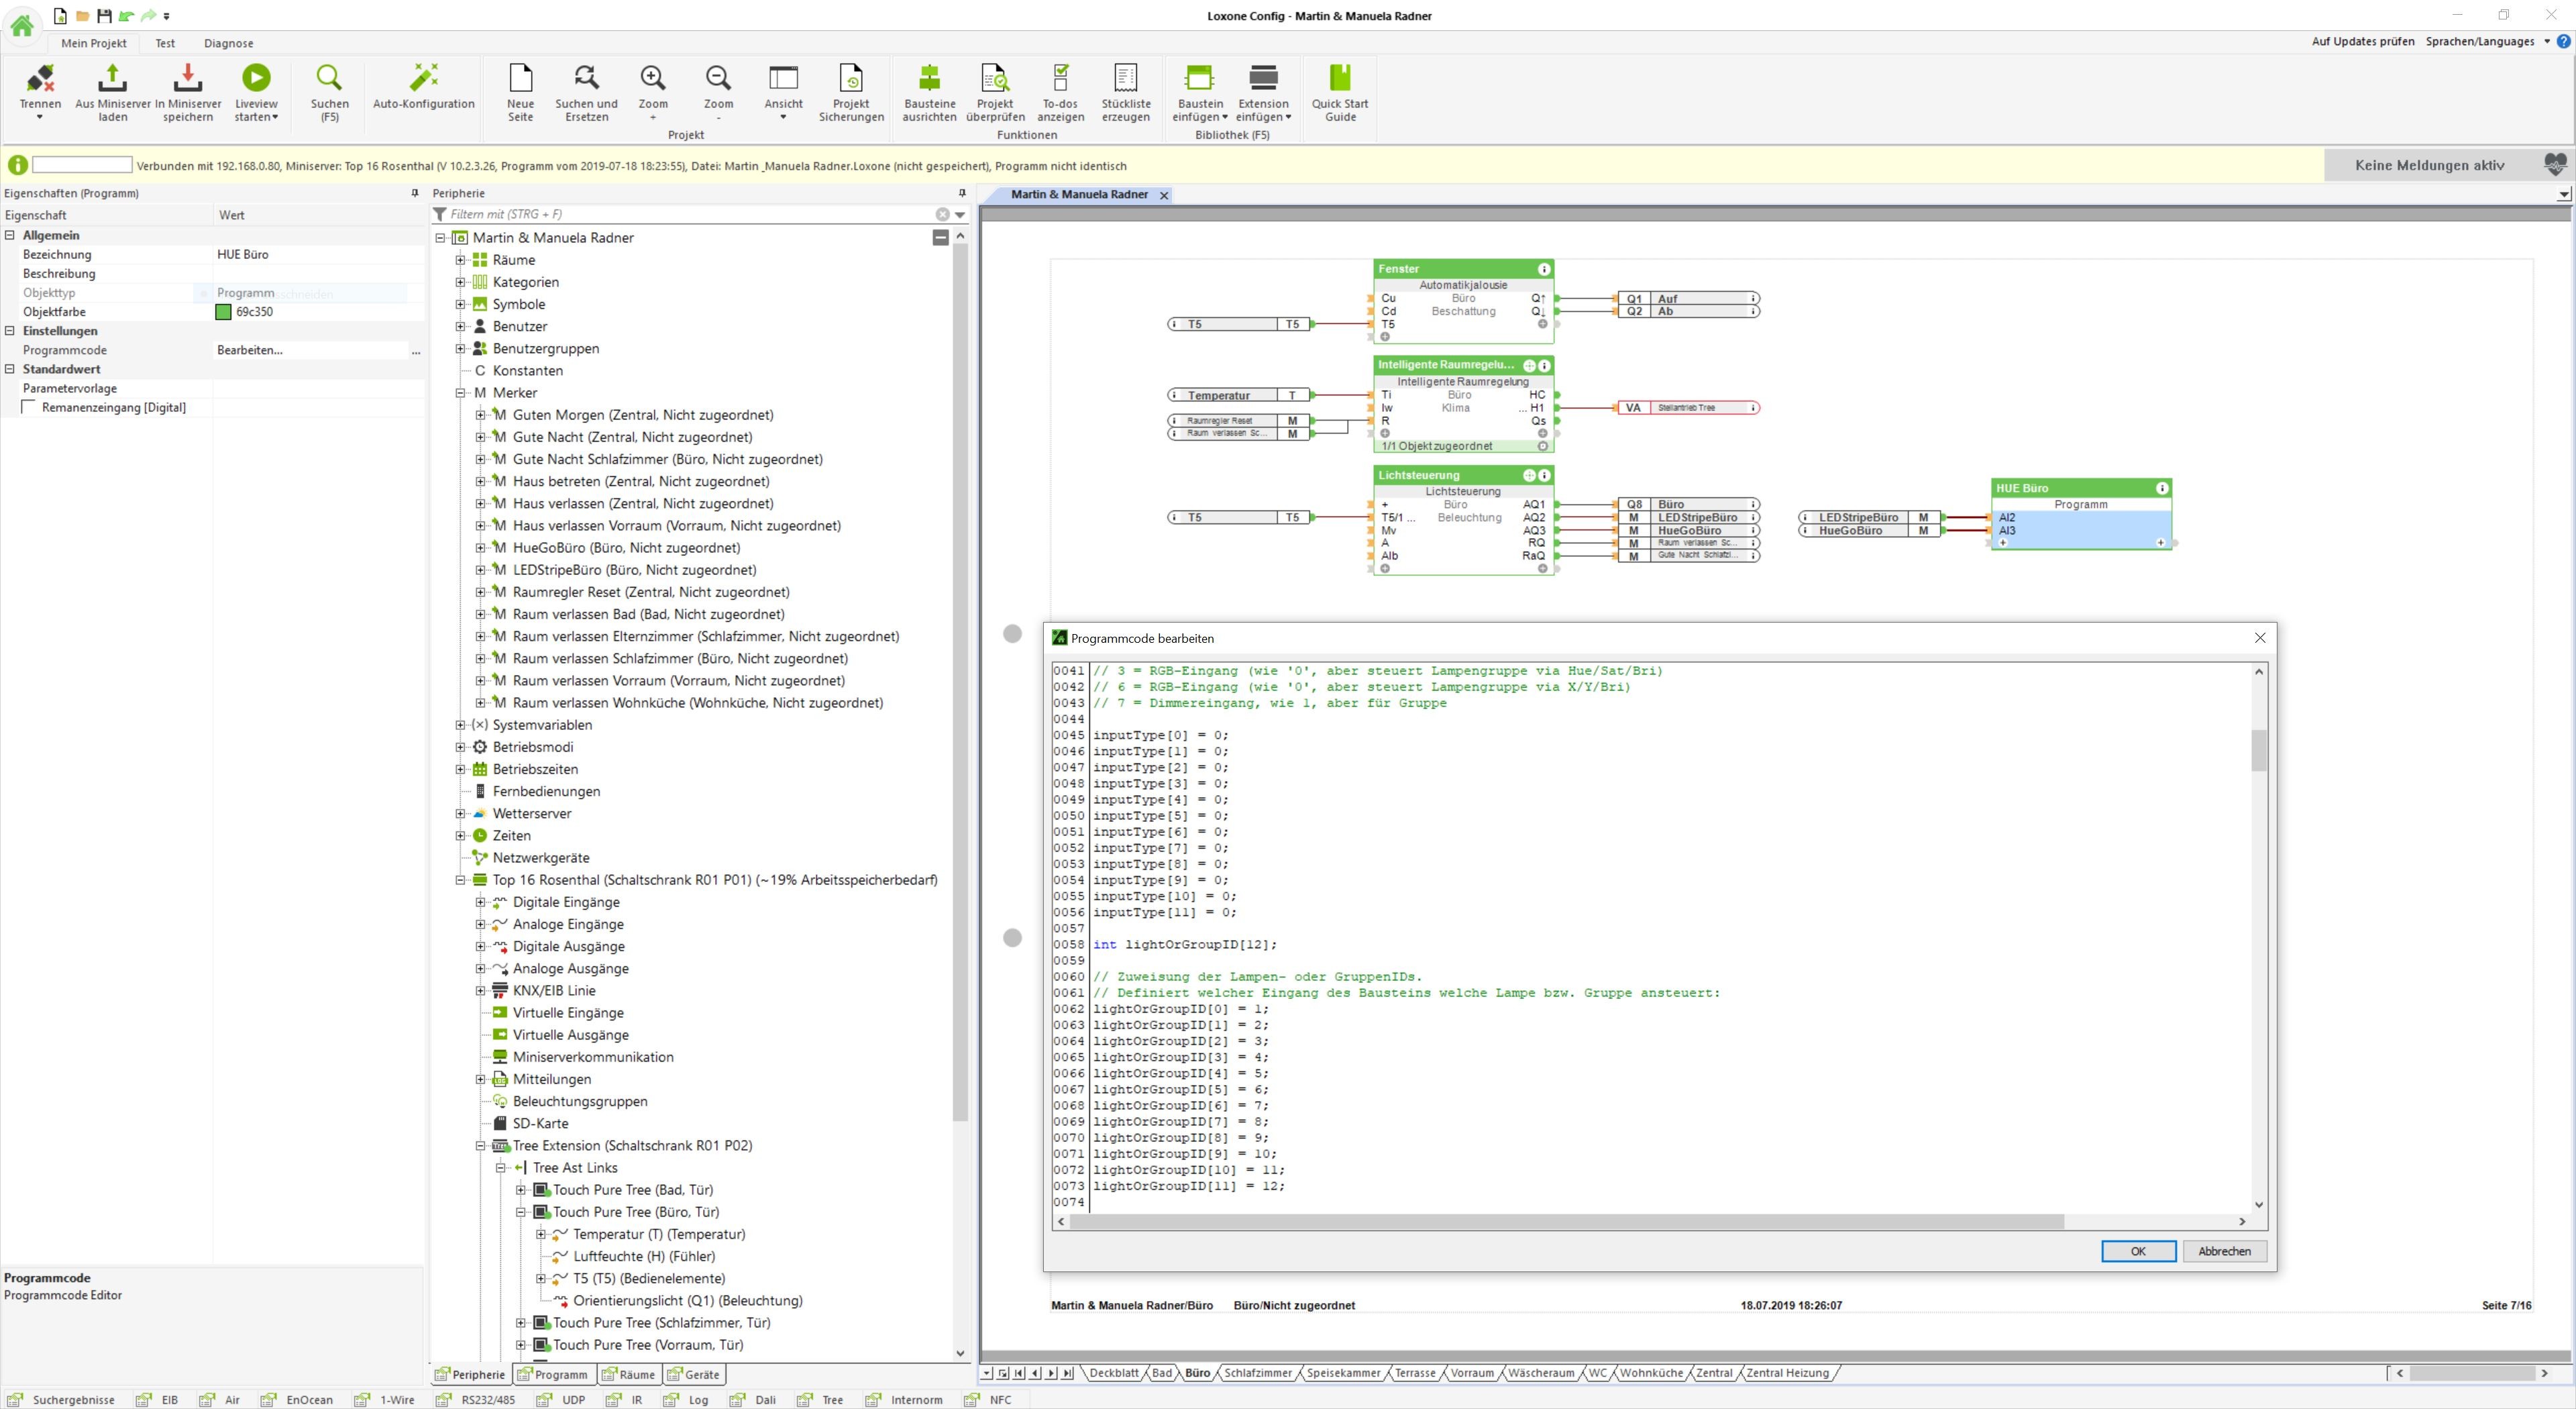Select the Geräte bottom panel tab

pyautogui.click(x=694, y=1374)
